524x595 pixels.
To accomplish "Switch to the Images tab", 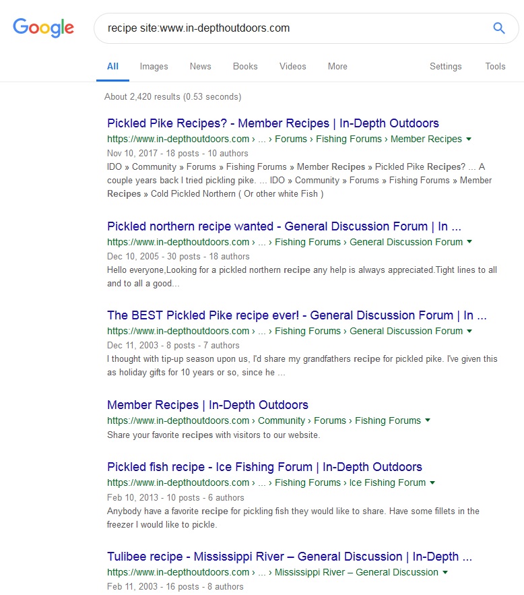I will pos(154,67).
